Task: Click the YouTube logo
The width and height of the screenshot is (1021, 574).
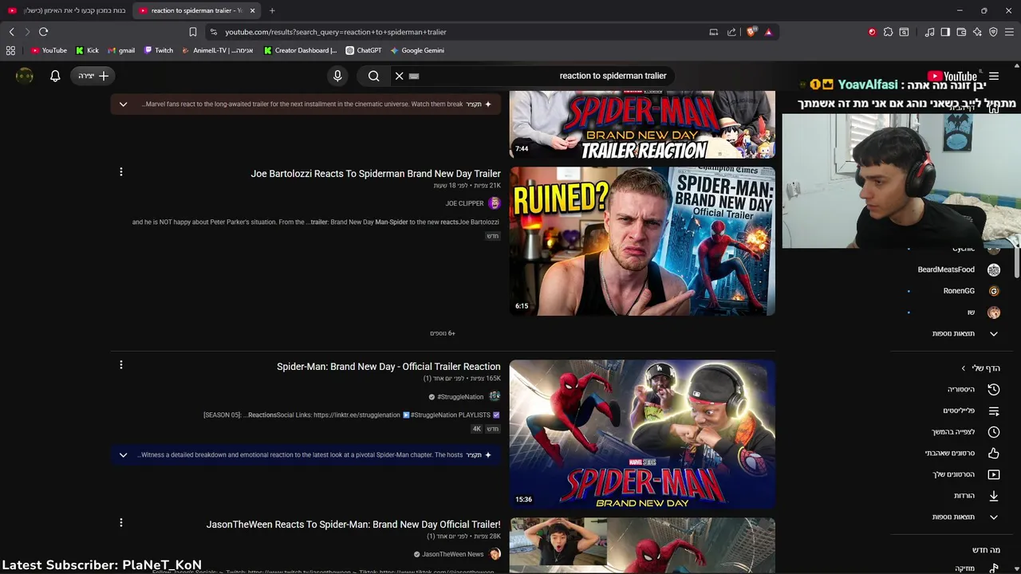Action: point(952,77)
